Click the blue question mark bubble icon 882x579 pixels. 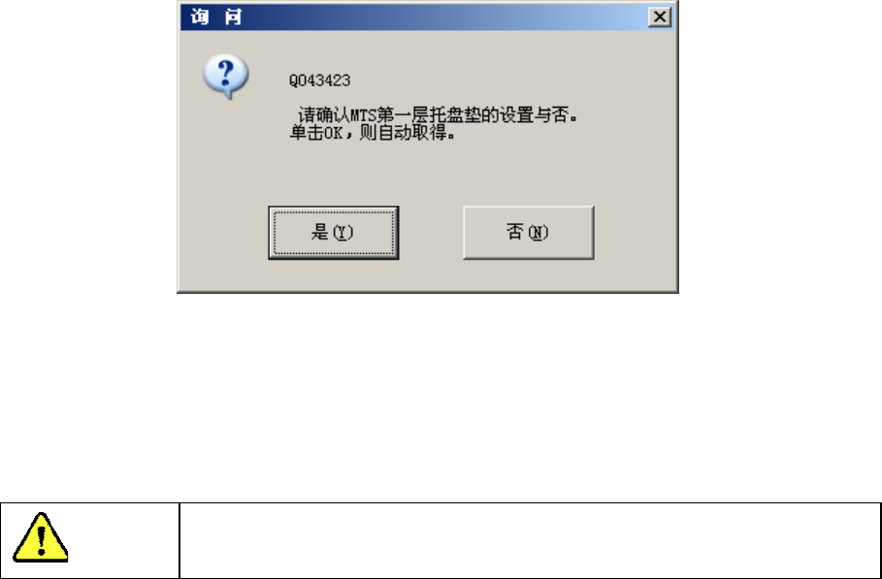click(225, 77)
